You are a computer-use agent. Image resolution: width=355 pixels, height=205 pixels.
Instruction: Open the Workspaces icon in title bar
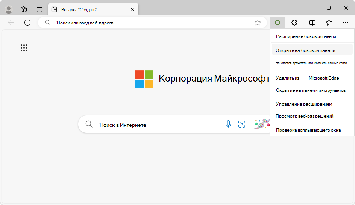pyautogui.click(x=24, y=9)
